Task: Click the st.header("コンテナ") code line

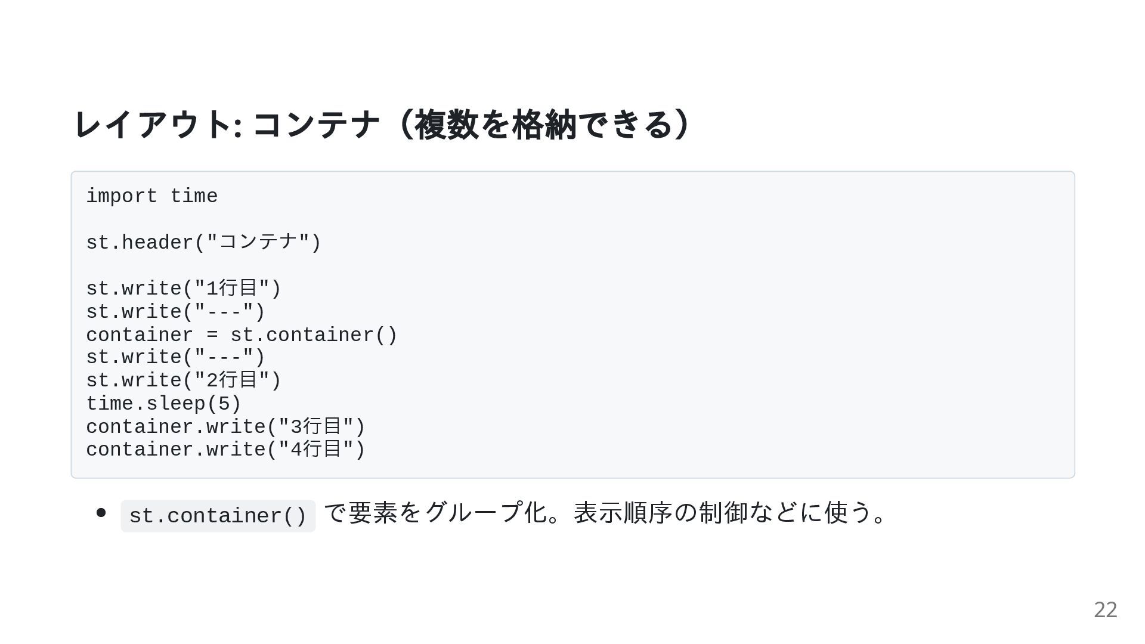Action: point(203,243)
